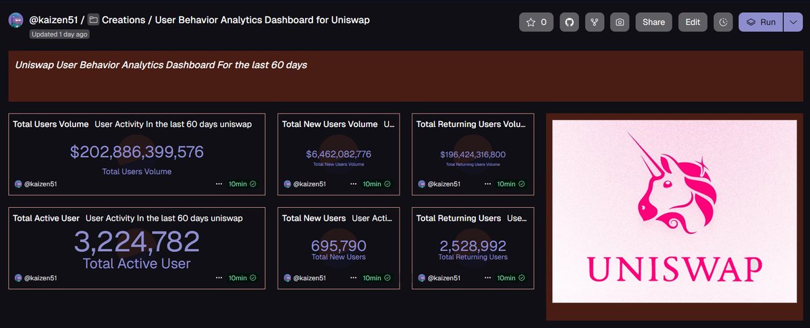Click the 10min refresh status on the Total New Users card

tap(377, 277)
